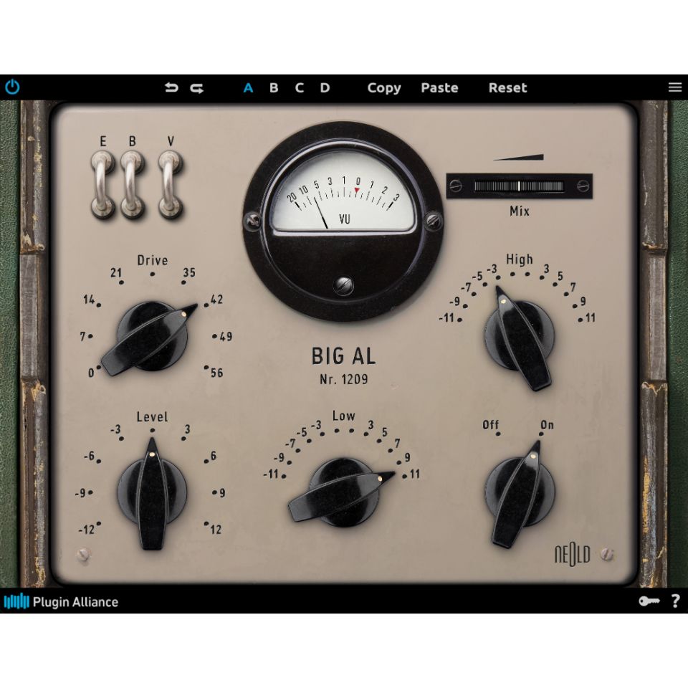Paste the copied settings
This screenshot has width=688, height=688.
[x=439, y=87]
